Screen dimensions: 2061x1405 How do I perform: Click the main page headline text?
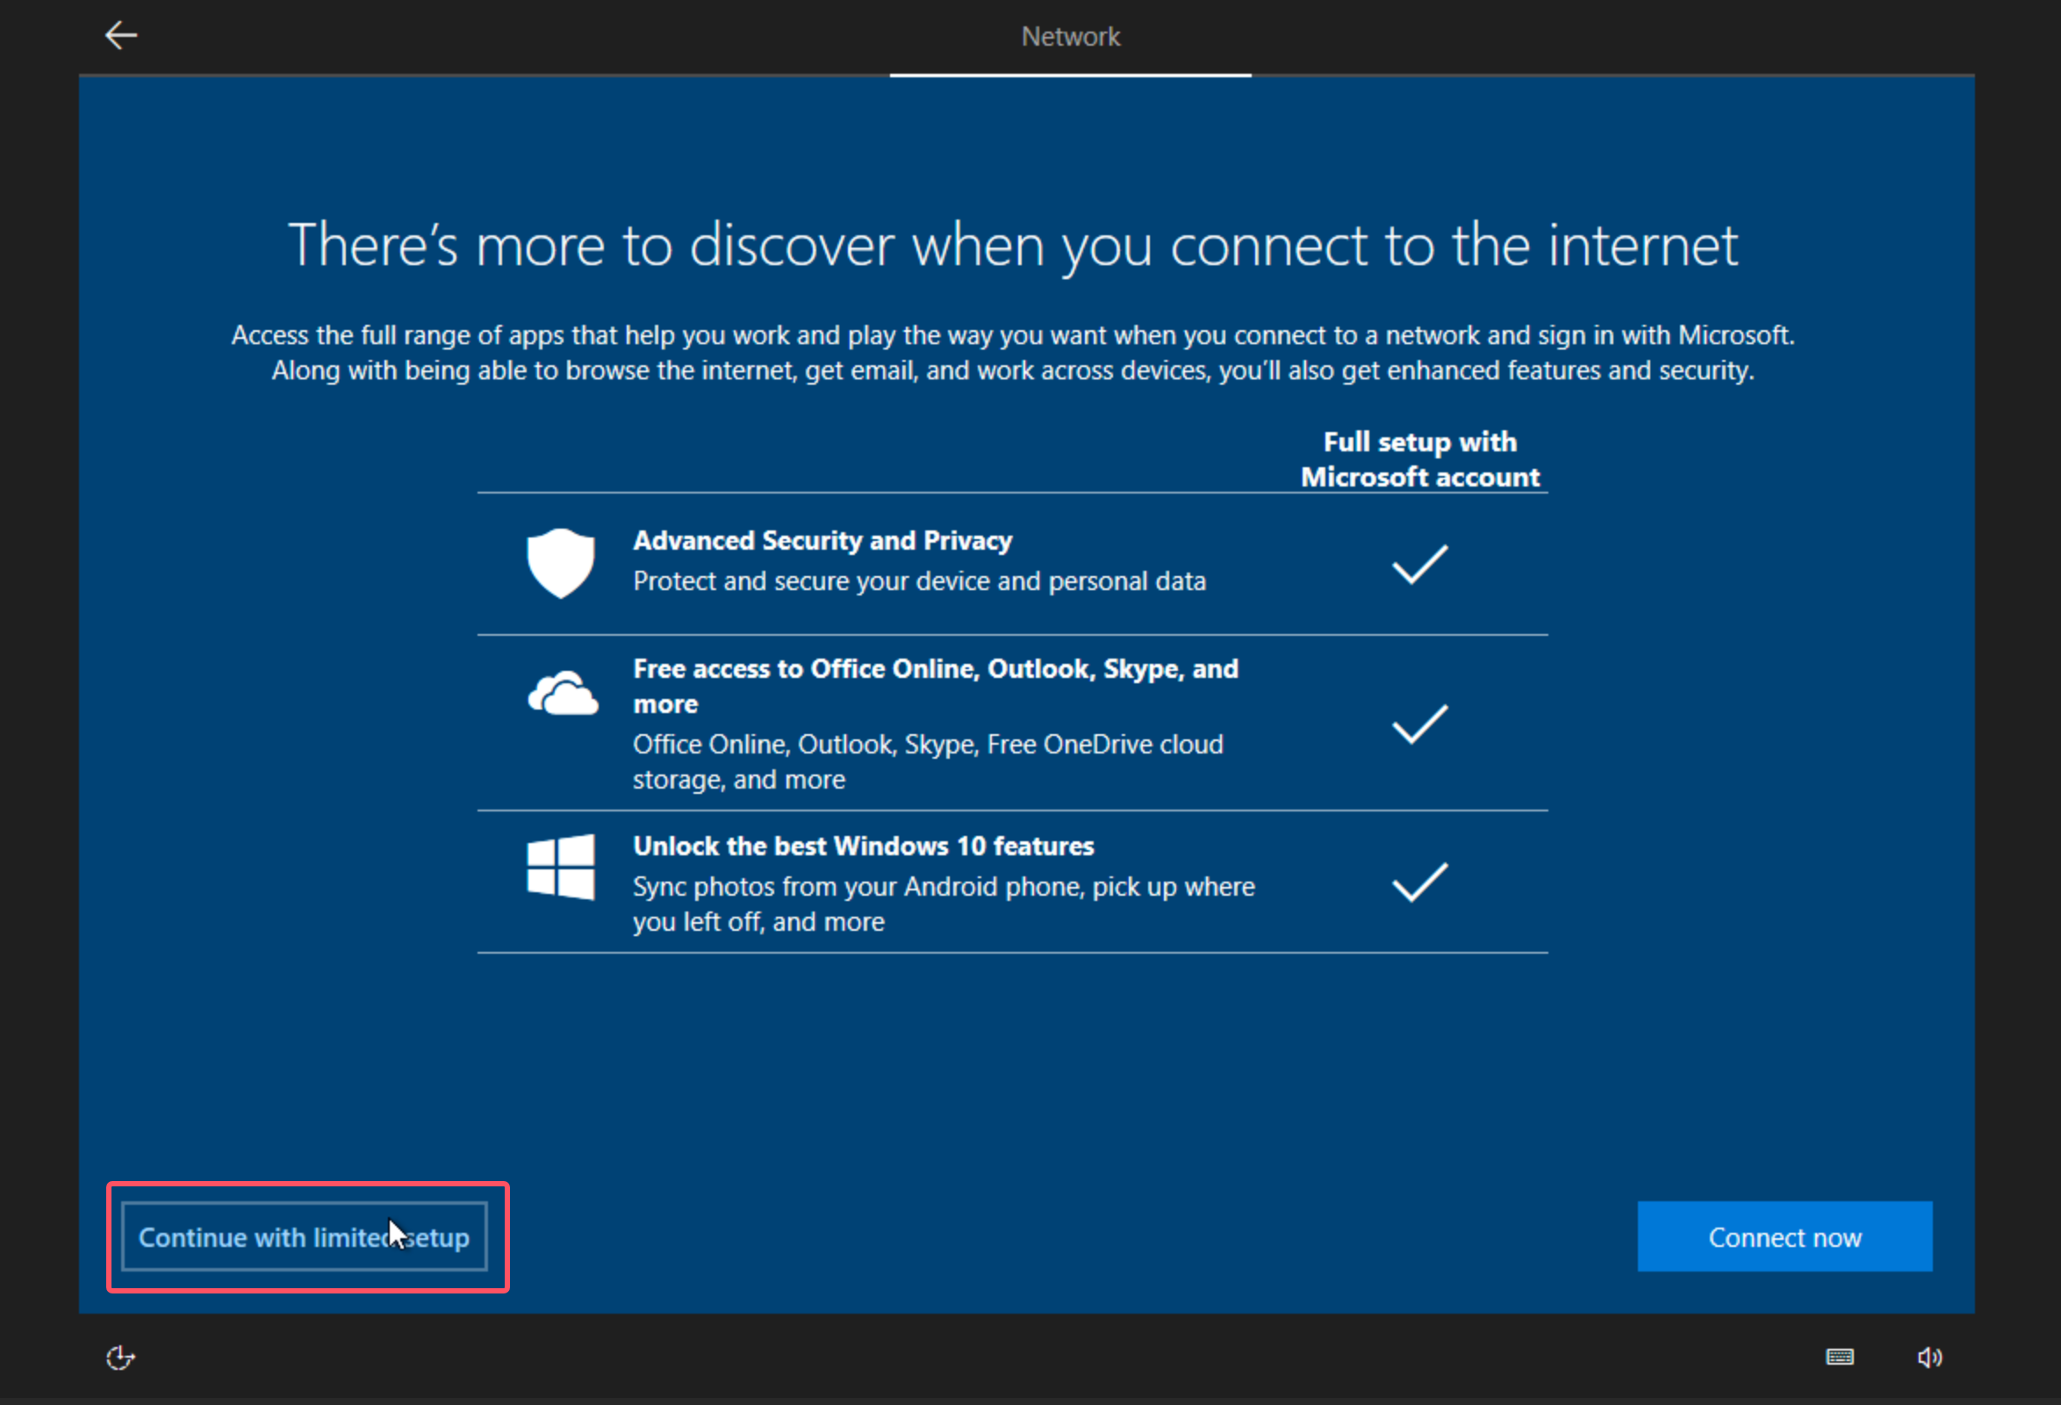[1013, 245]
